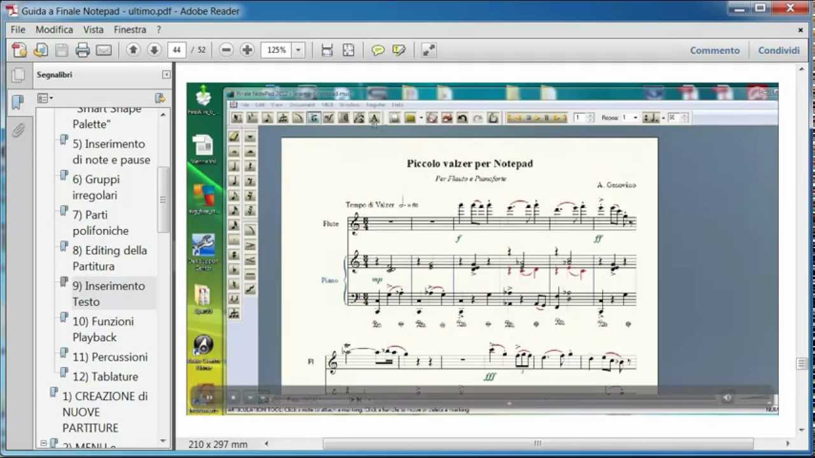Click the document vertical scrollbar thumb
Screen dimensions: 815x458
[x=802, y=363]
